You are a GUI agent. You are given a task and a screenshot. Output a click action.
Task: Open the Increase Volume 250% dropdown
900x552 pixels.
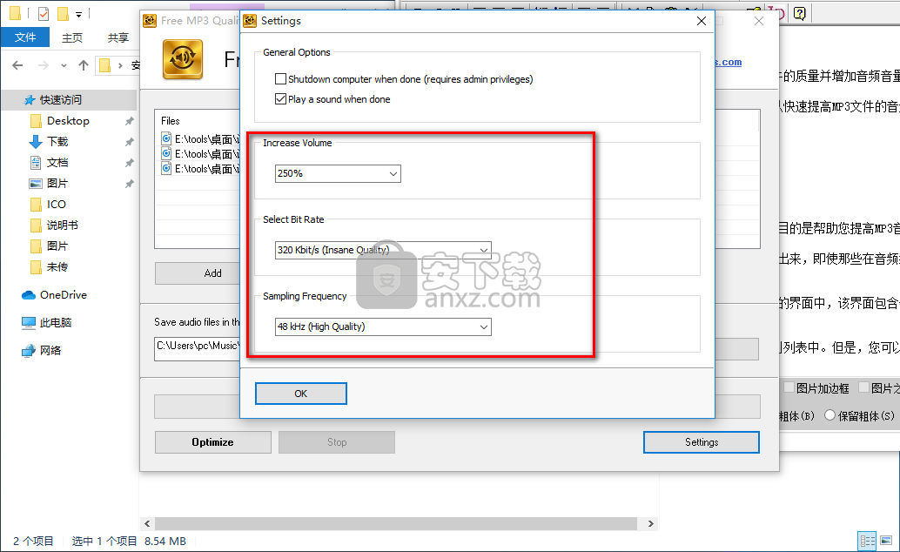click(x=338, y=173)
